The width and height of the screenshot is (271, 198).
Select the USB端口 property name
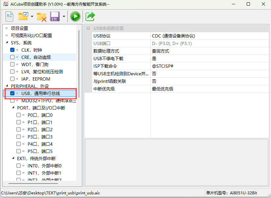pyautogui.click(x=102, y=43)
